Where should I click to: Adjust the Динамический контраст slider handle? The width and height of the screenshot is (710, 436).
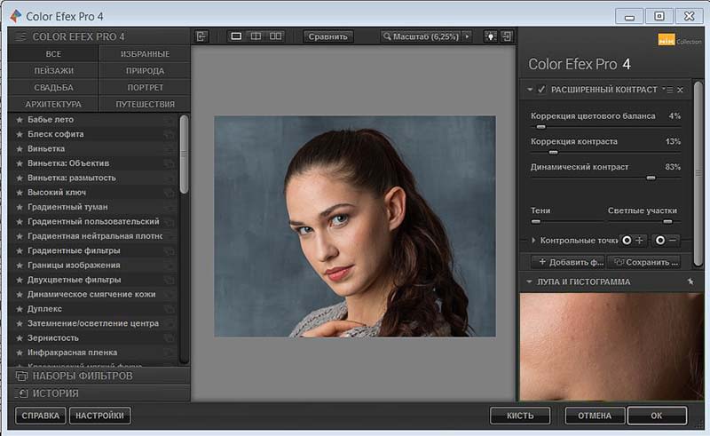(651, 178)
